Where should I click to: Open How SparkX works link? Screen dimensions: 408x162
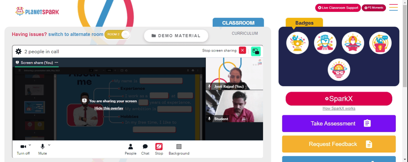[x=339, y=109]
